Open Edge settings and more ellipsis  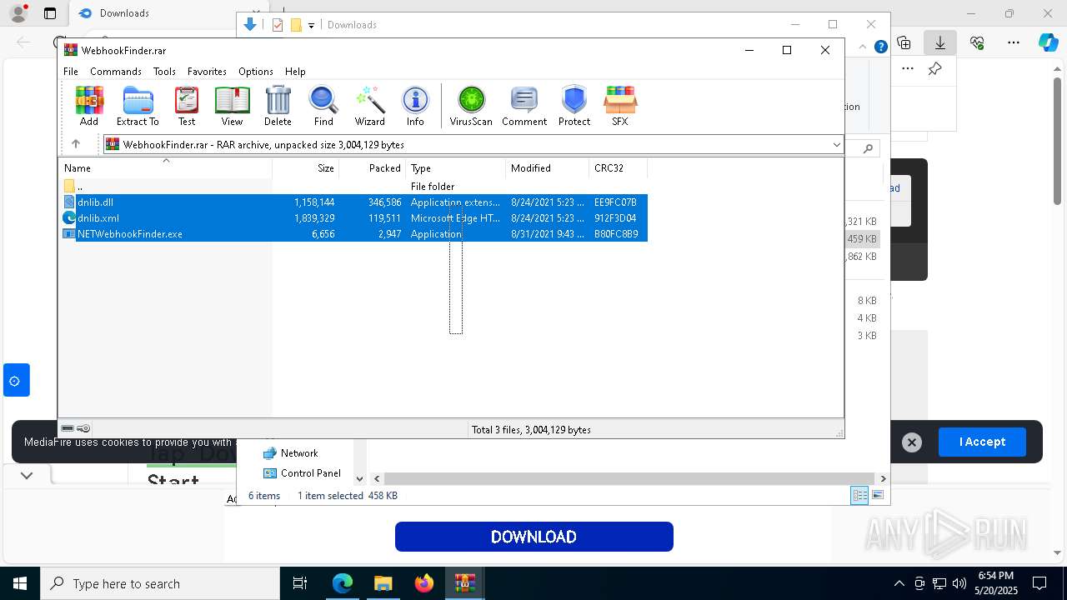(1014, 42)
